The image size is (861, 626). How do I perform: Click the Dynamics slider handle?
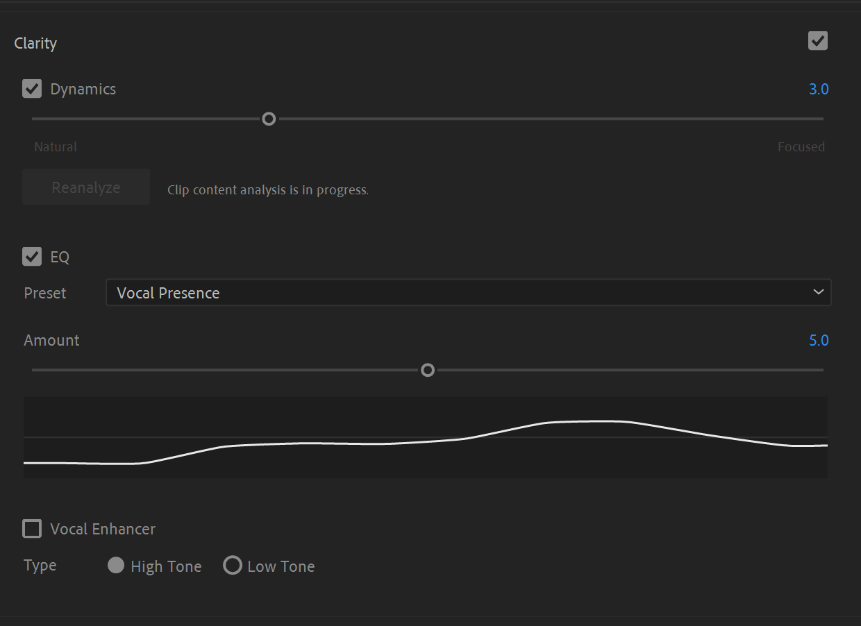(x=269, y=119)
